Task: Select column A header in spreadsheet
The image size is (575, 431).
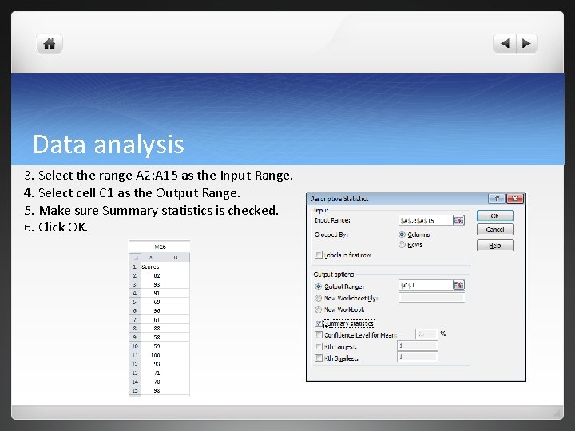Action: [x=151, y=258]
